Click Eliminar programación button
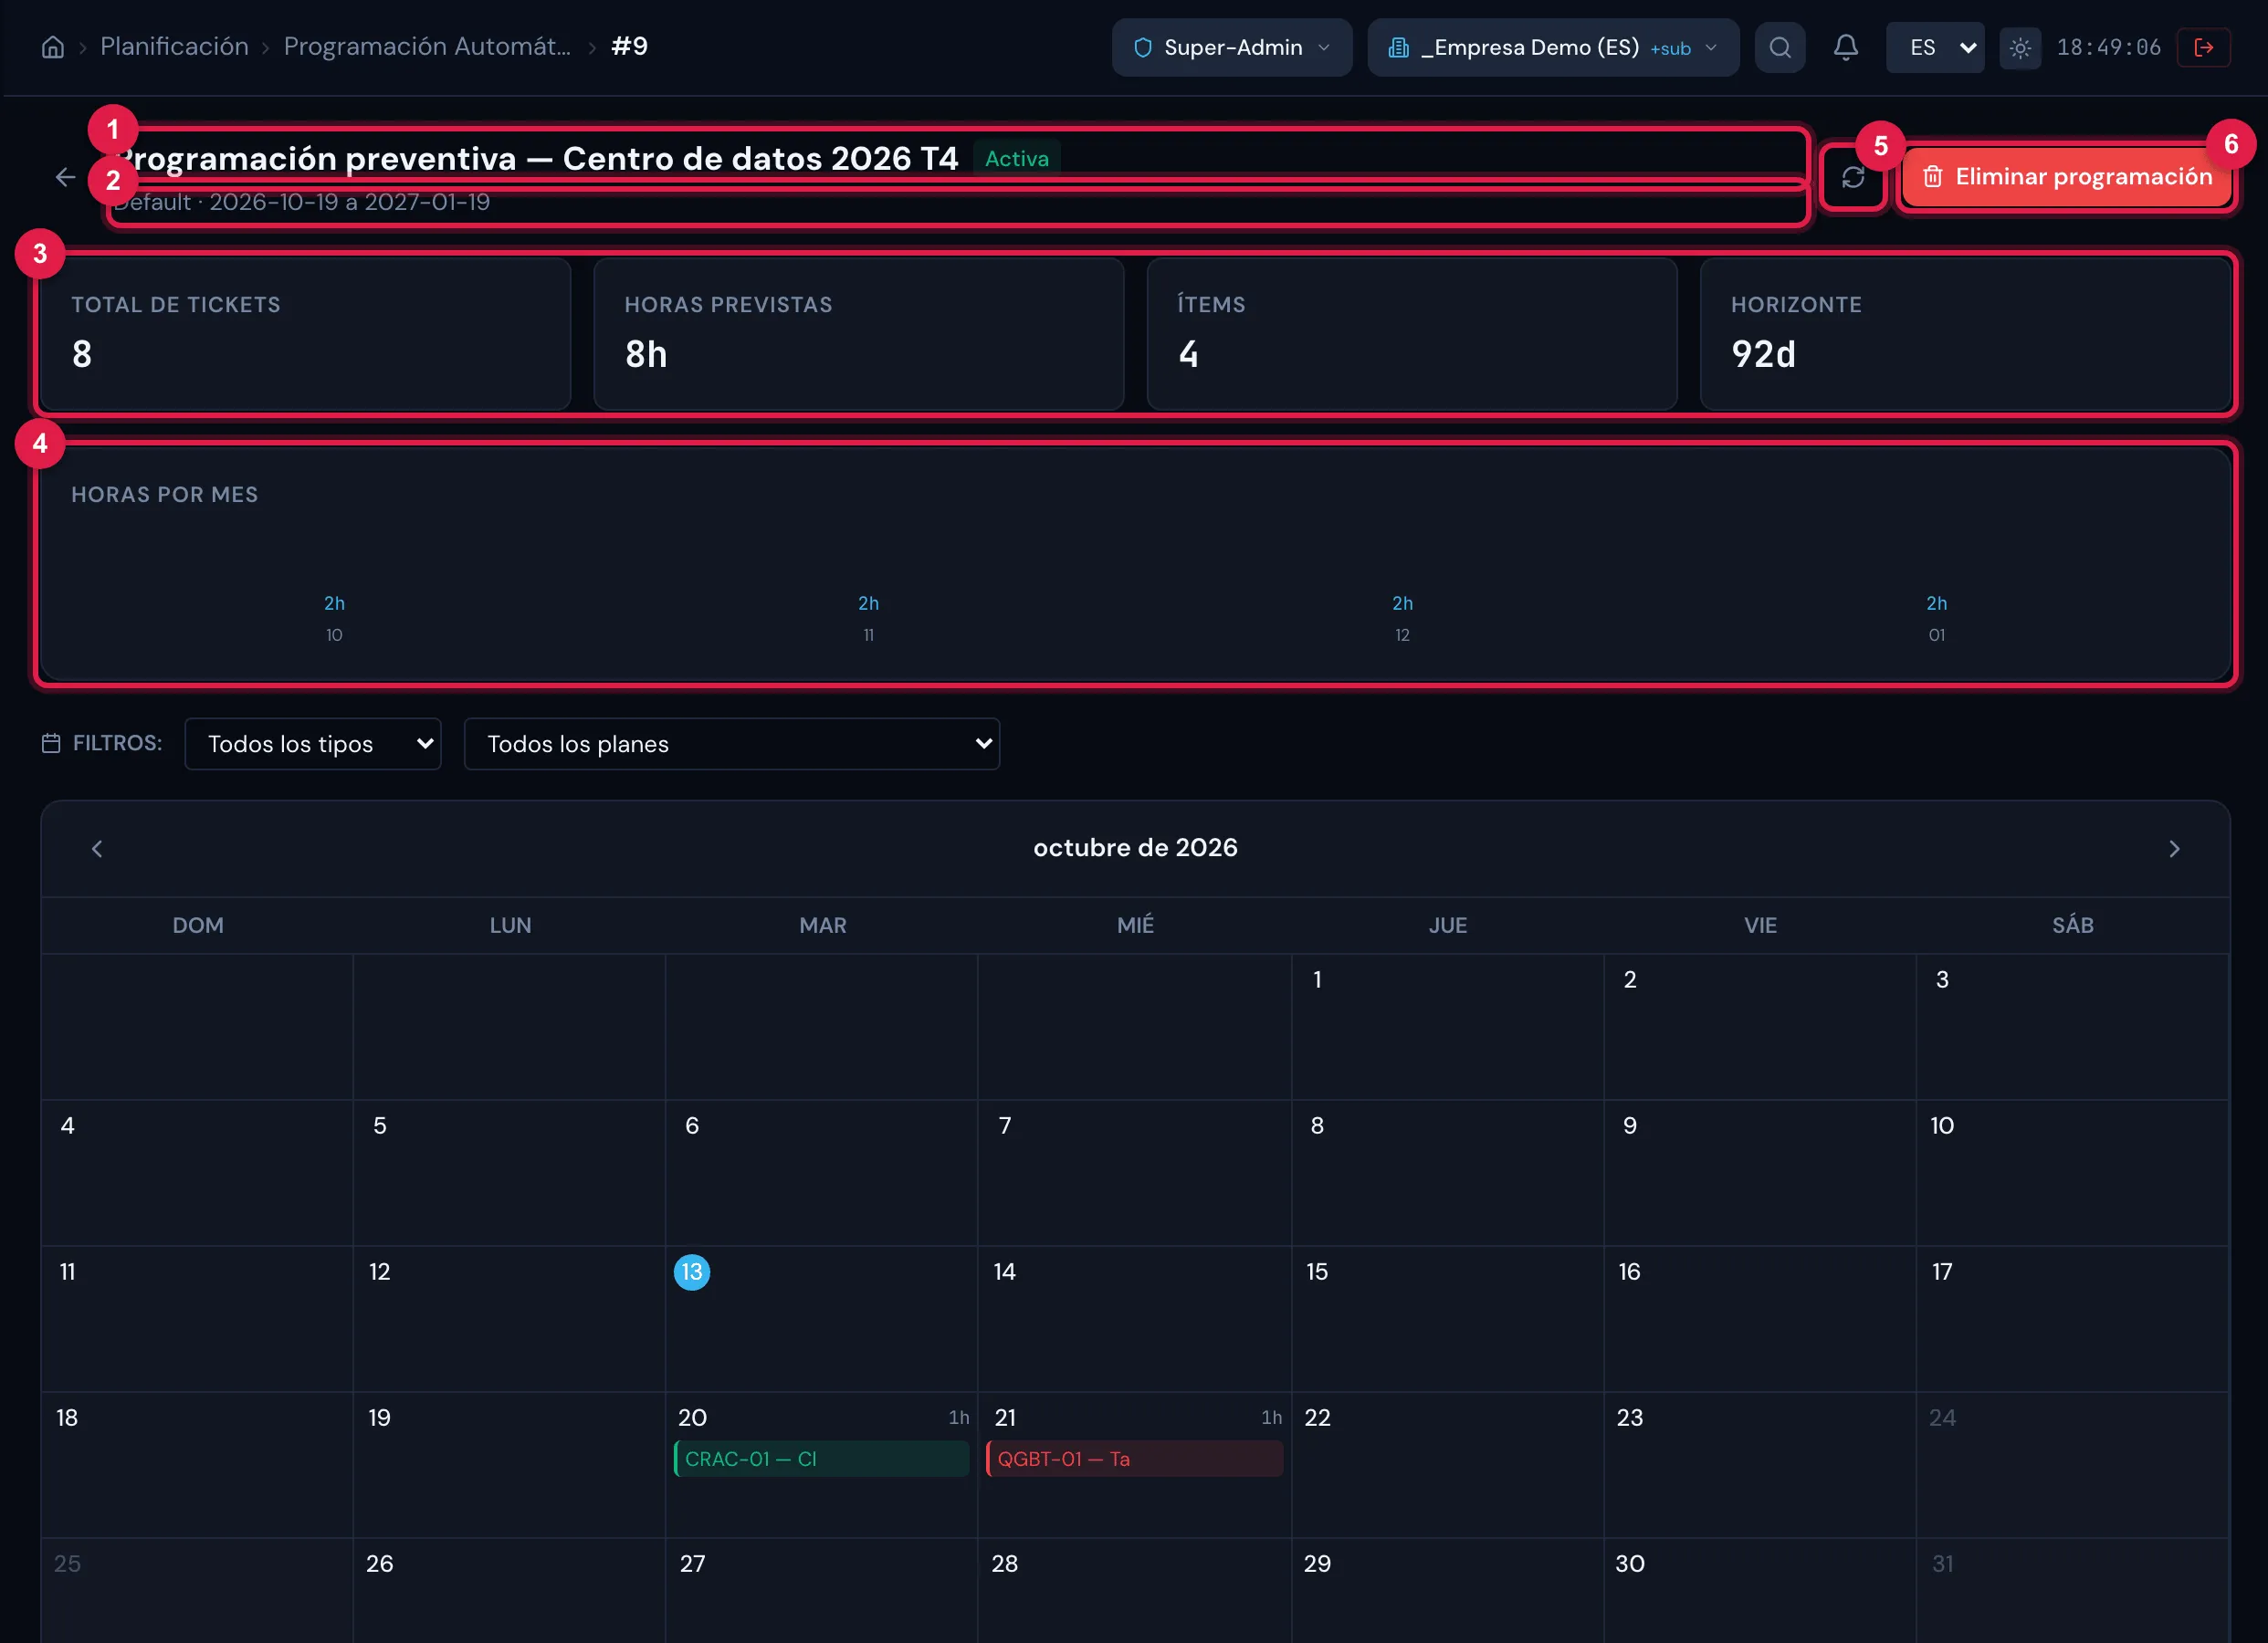Viewport: 2268px width, 1643px height. [2067, 177]
